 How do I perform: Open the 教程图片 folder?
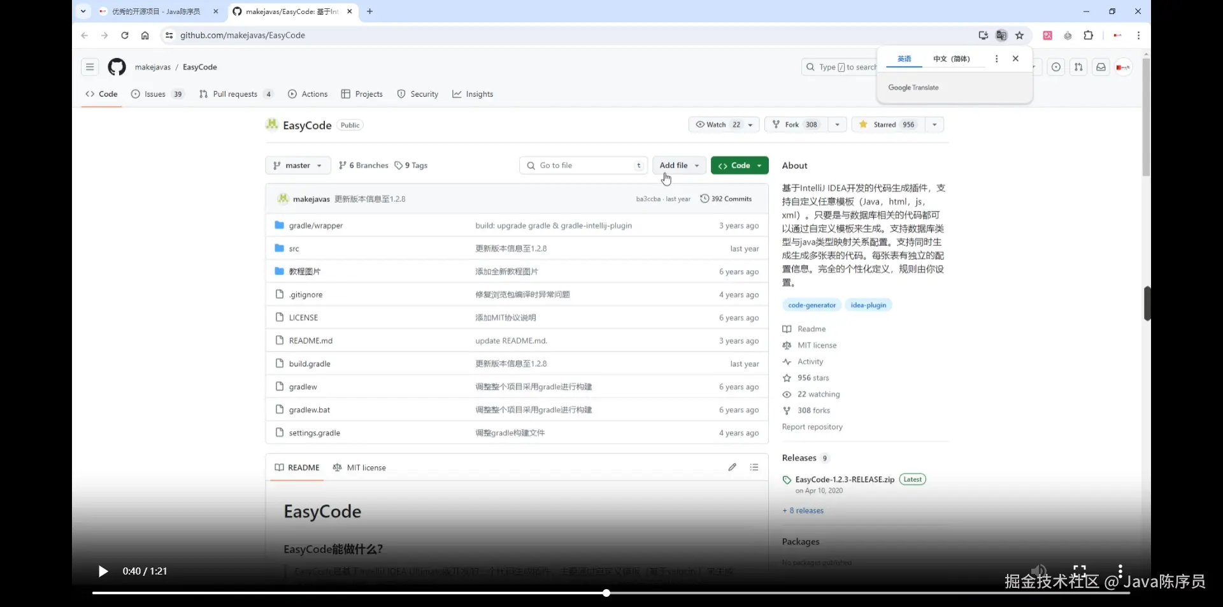tap(304, 272)
